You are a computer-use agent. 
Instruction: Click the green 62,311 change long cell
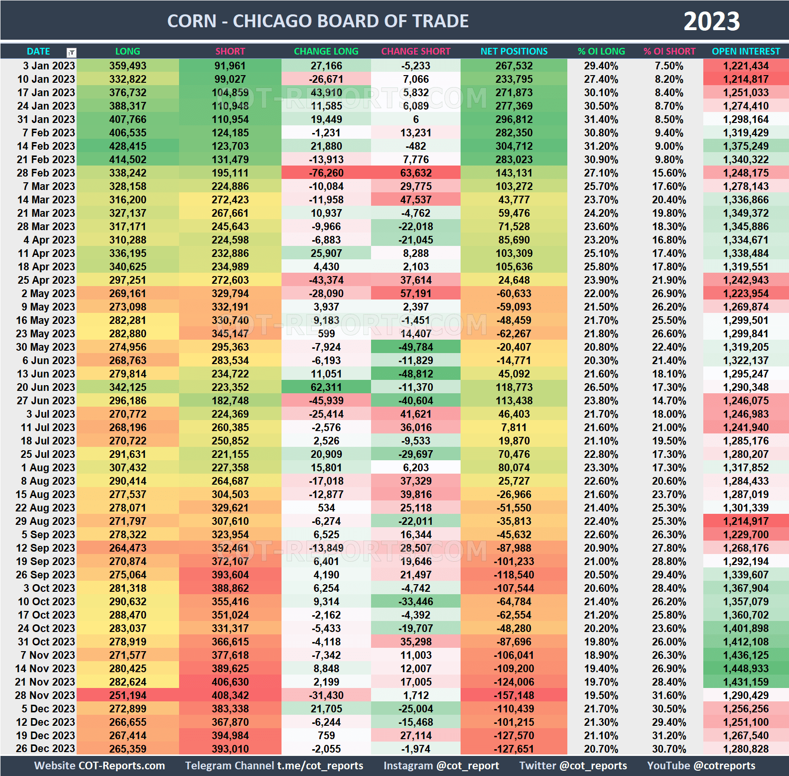[326, 387]
